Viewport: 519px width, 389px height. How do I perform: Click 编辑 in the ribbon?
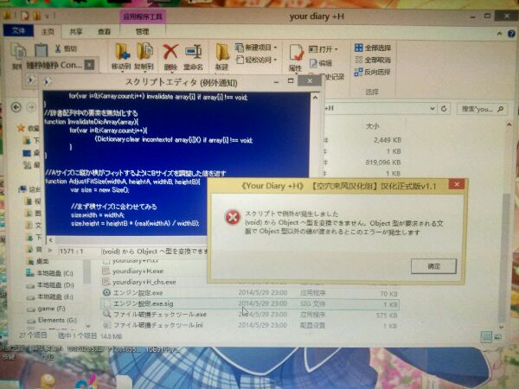[321, 63]
